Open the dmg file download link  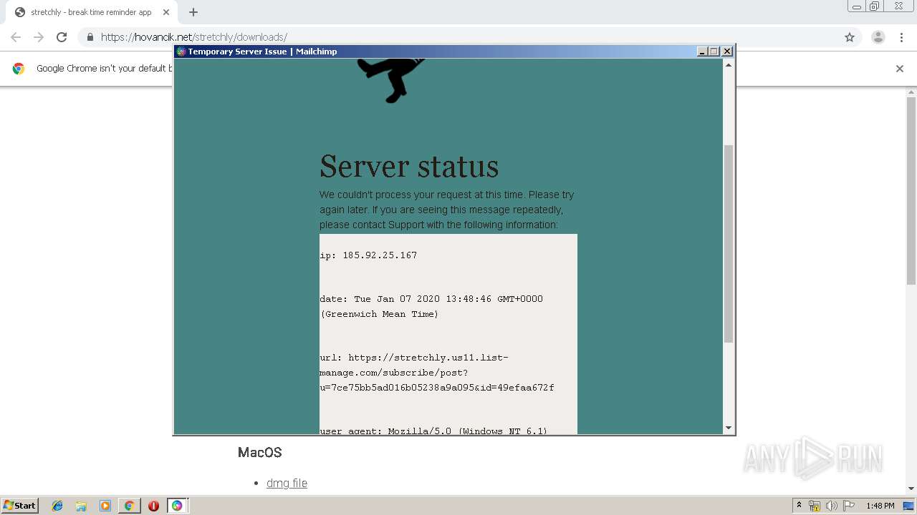287,484
